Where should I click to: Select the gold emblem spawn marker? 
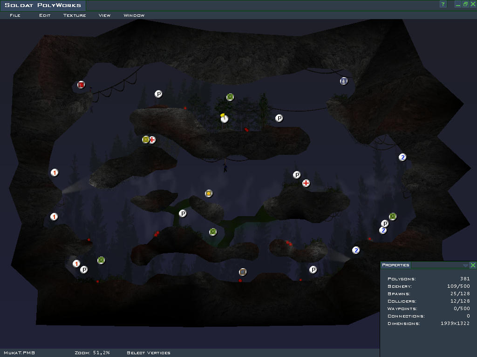coord(209,193)
